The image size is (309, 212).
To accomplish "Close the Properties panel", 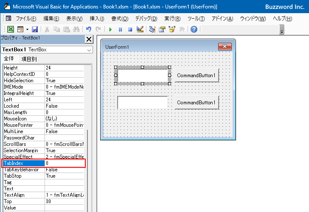I will (x=89, y=39).
